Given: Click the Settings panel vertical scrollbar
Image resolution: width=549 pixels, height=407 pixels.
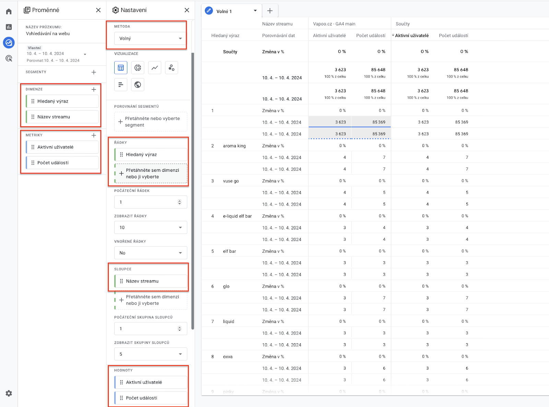Looking at the screenshot, I should 193,191.
